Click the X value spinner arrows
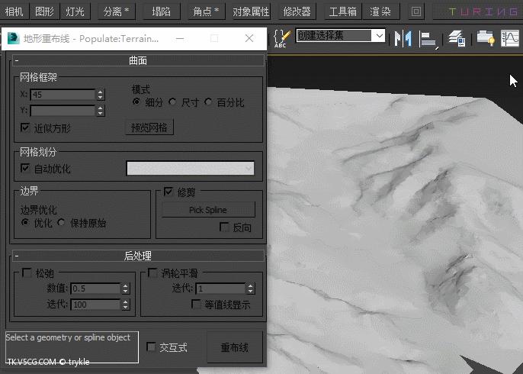 pos(101,95)
